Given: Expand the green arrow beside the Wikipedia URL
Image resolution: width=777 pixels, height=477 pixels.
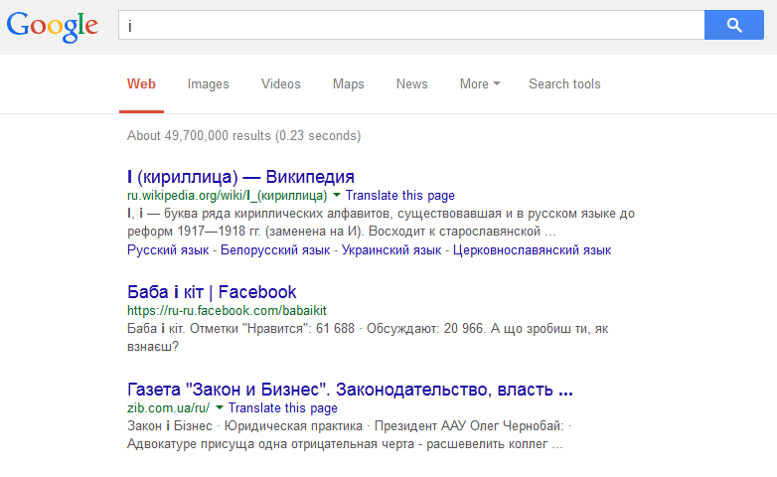Looking at the screenshot, I should (337, 195).
